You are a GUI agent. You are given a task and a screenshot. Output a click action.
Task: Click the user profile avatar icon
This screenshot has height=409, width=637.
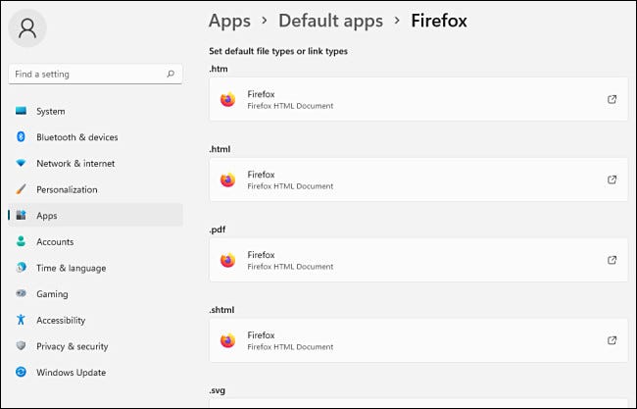coord(27,27)
